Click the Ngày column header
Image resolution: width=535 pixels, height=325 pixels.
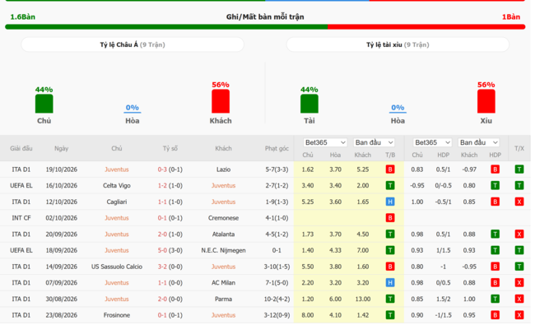[x=62, y=148]
